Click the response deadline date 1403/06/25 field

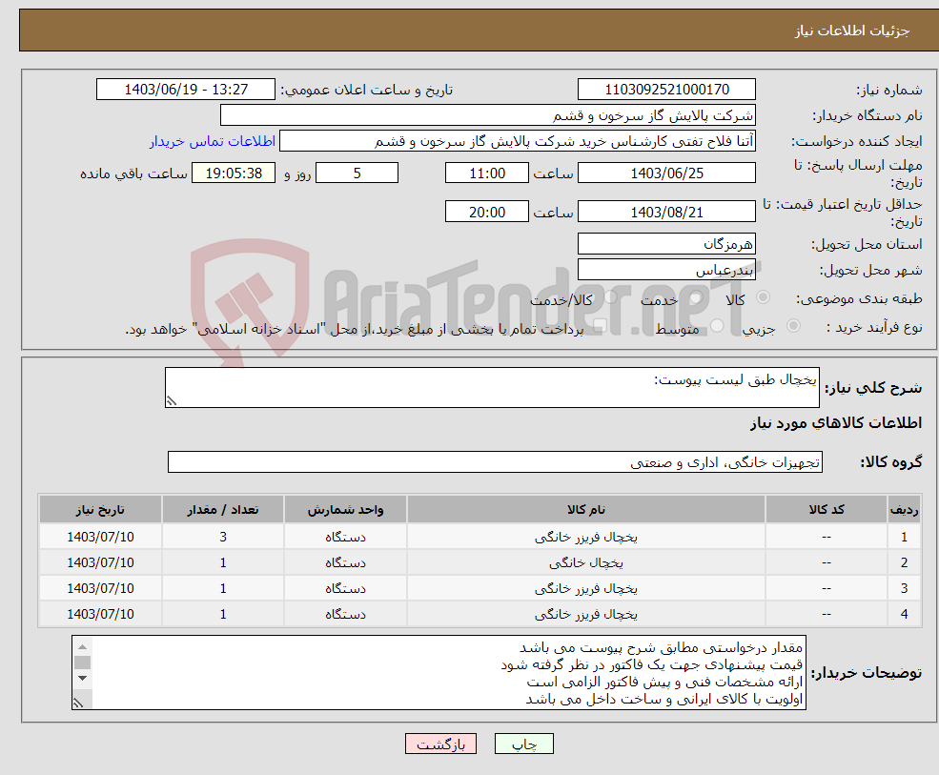(666, 173)
